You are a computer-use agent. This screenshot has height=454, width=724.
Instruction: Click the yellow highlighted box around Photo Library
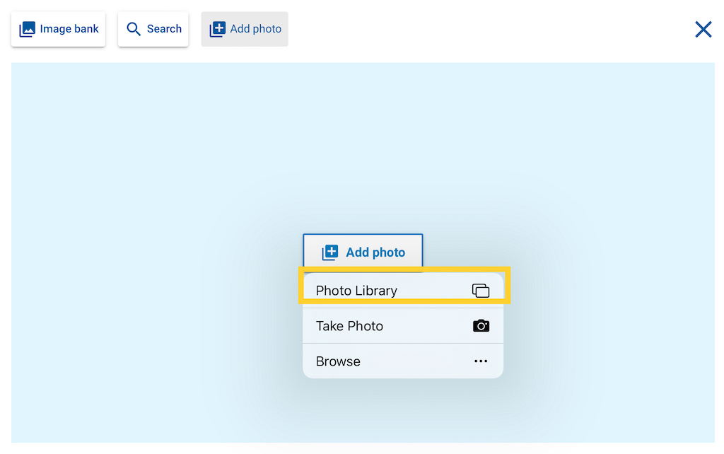[404, 285]
